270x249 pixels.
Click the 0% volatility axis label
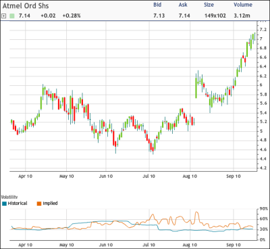point(263,240)
